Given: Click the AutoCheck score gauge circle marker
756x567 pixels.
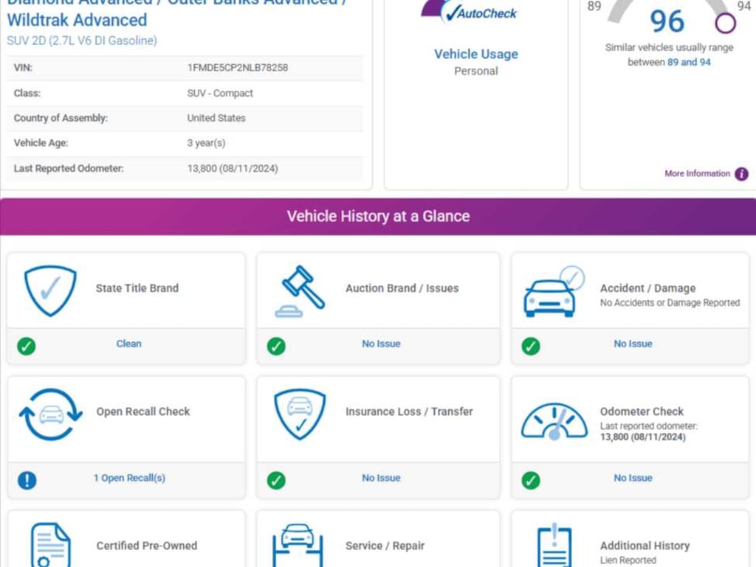Looking at the screenshot, I should pyautogui.click(x=725, y=23).
